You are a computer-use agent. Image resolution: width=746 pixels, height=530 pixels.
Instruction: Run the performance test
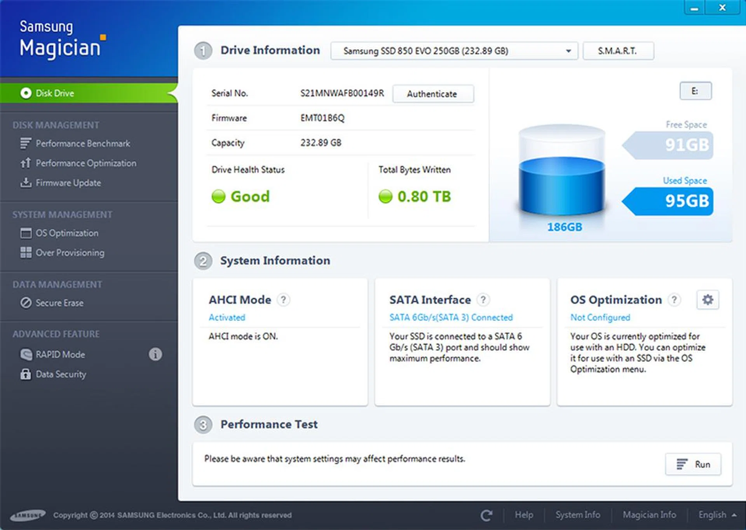click(693, 464)
